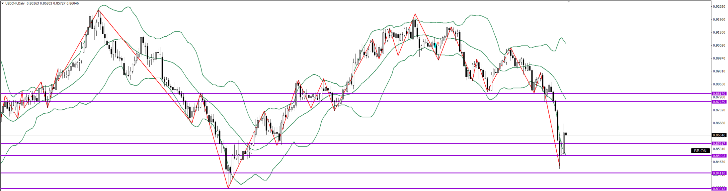Screen dimensions: 728x191
Task: Click the 0.86660 price axis label
Action: tap(719, 123)
